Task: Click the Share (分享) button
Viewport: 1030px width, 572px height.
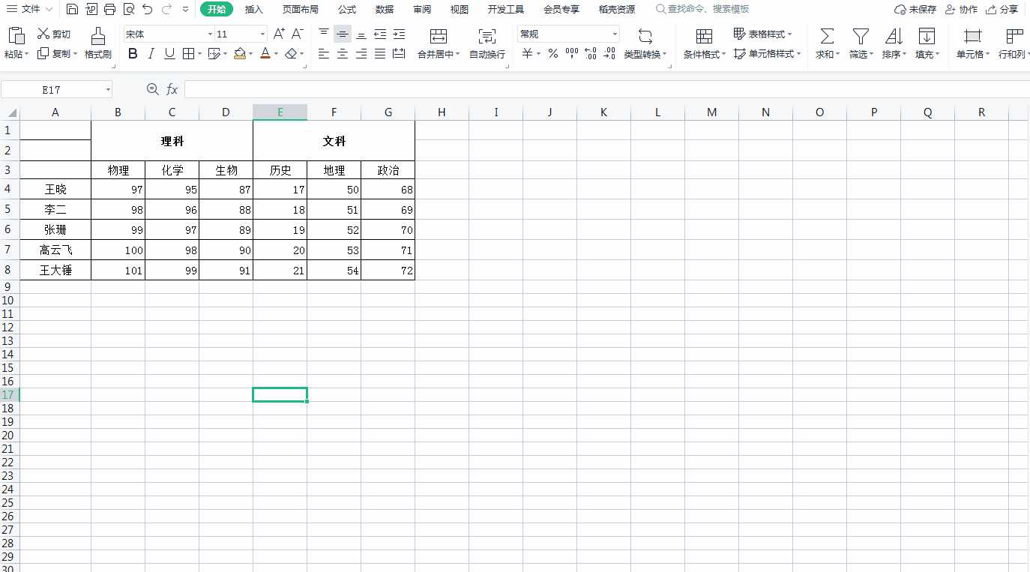Action: tap(1002, 10)
